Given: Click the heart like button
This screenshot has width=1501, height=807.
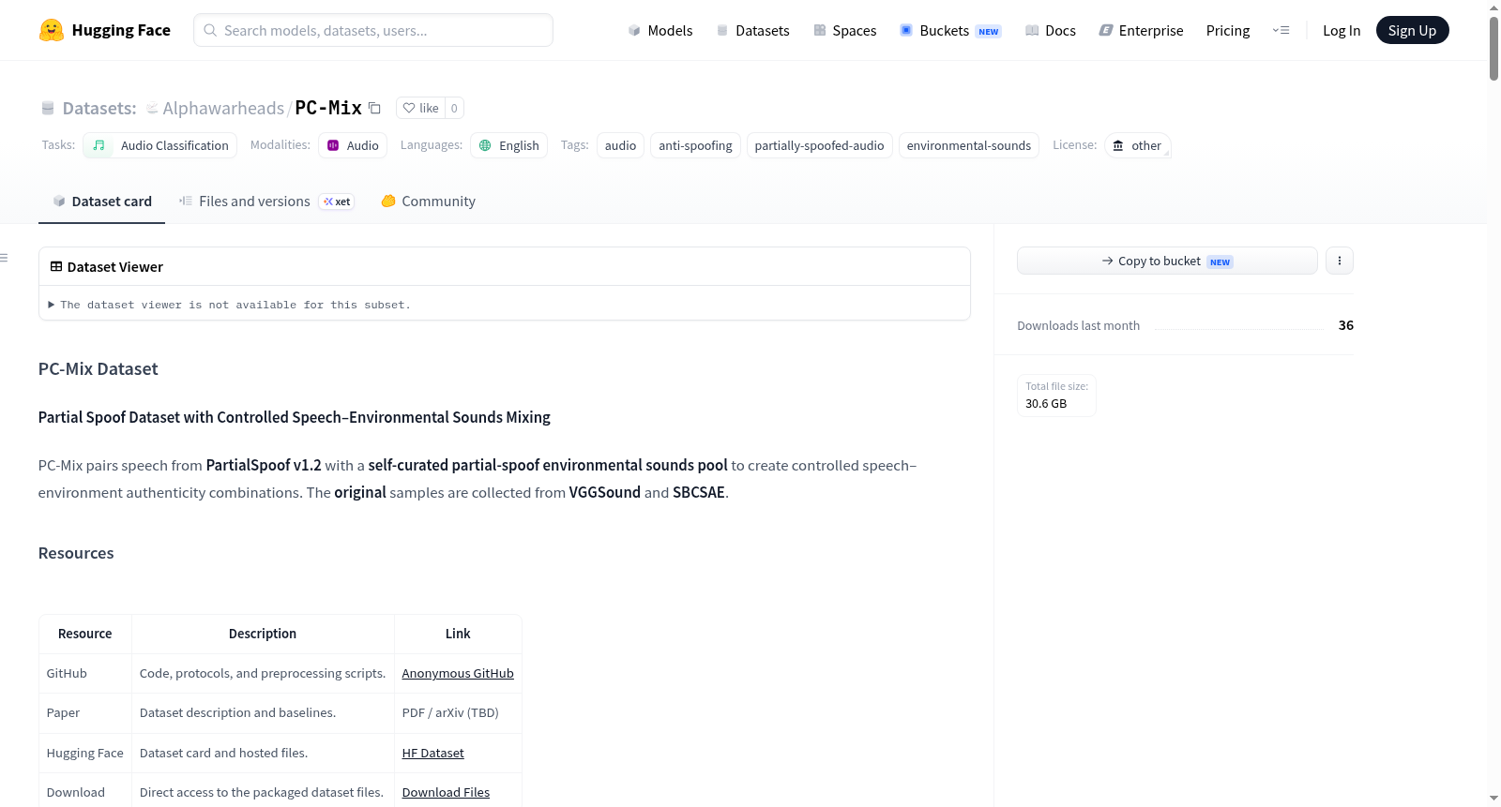Looking at the screenshot, I should (x=420, y=108).
